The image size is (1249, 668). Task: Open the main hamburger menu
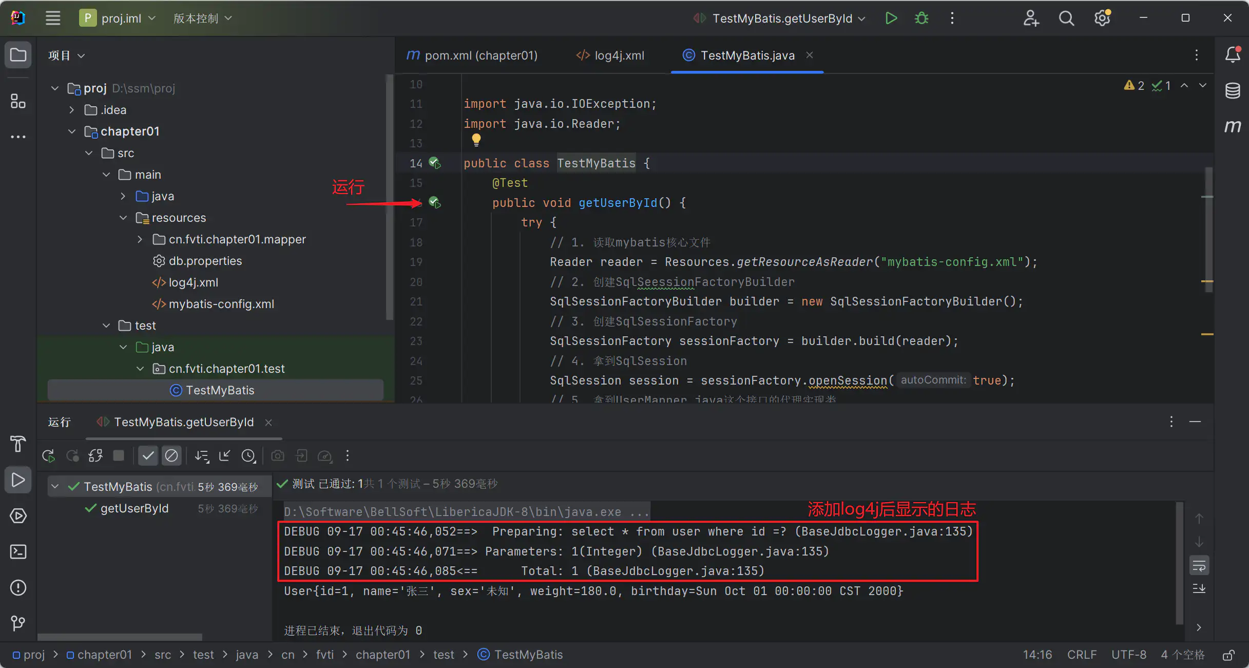(53, 18)
